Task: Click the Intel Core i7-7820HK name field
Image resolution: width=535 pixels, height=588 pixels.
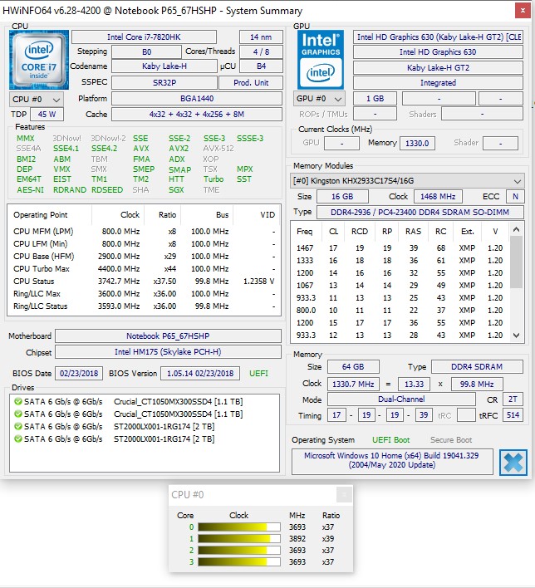Action: (x=144, y=37)
